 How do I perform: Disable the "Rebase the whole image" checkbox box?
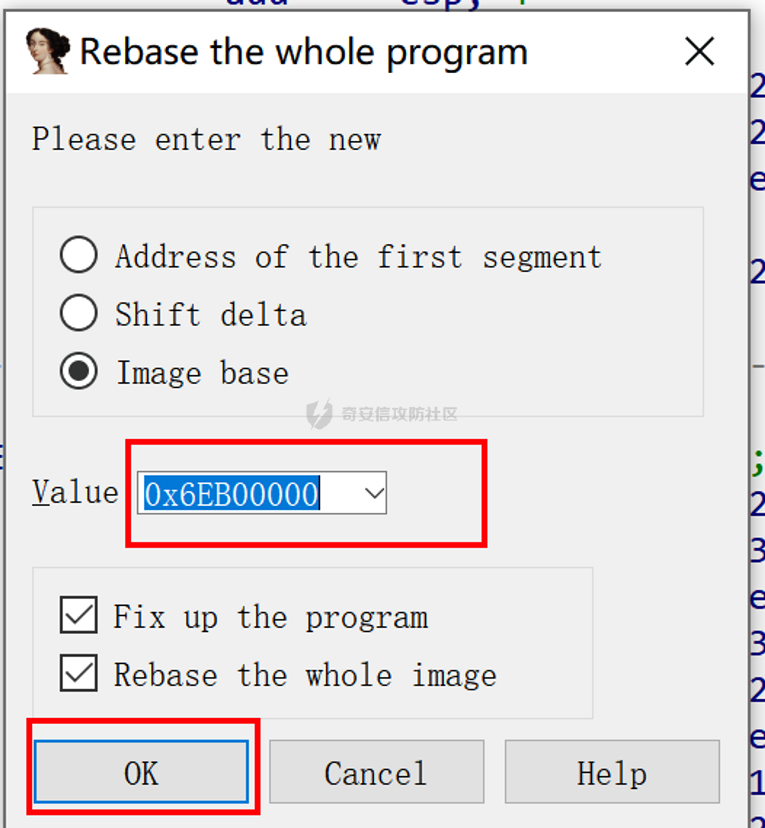[x=79, y=673]
